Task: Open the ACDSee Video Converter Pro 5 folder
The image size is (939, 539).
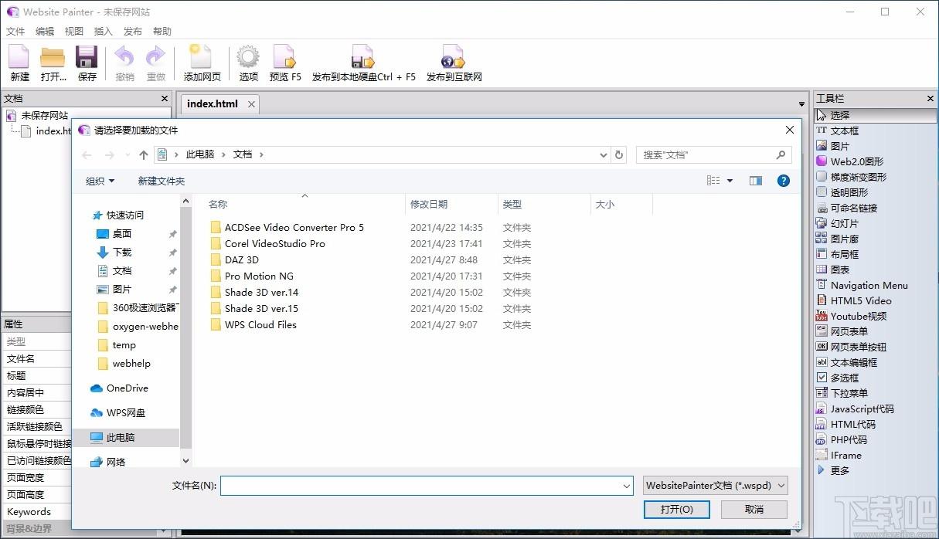Action: coord(294,227)
